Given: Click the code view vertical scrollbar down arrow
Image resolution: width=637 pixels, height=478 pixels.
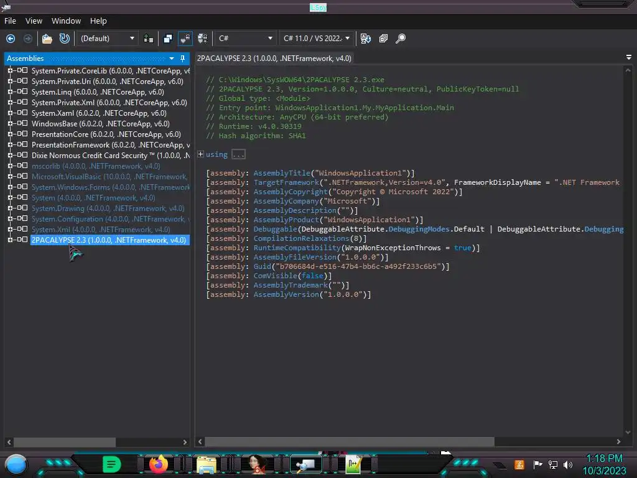Looking at the screenshot, I should (x=628, y=432).
